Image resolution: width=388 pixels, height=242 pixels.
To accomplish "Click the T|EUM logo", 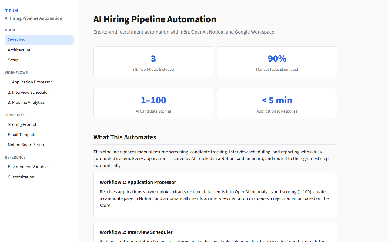I will [x=11, y=11].
